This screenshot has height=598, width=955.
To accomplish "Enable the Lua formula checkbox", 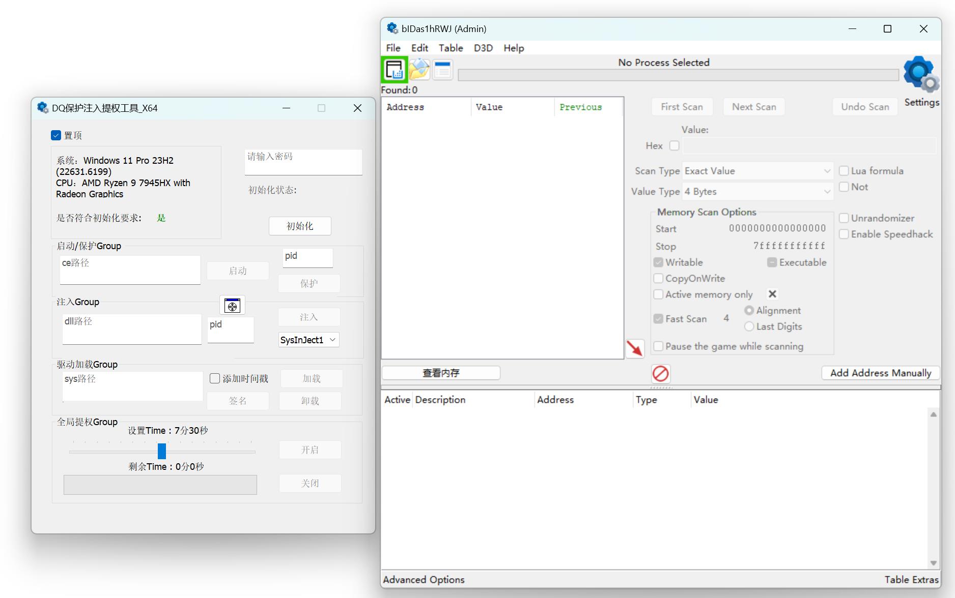I will tap(844, 171).
